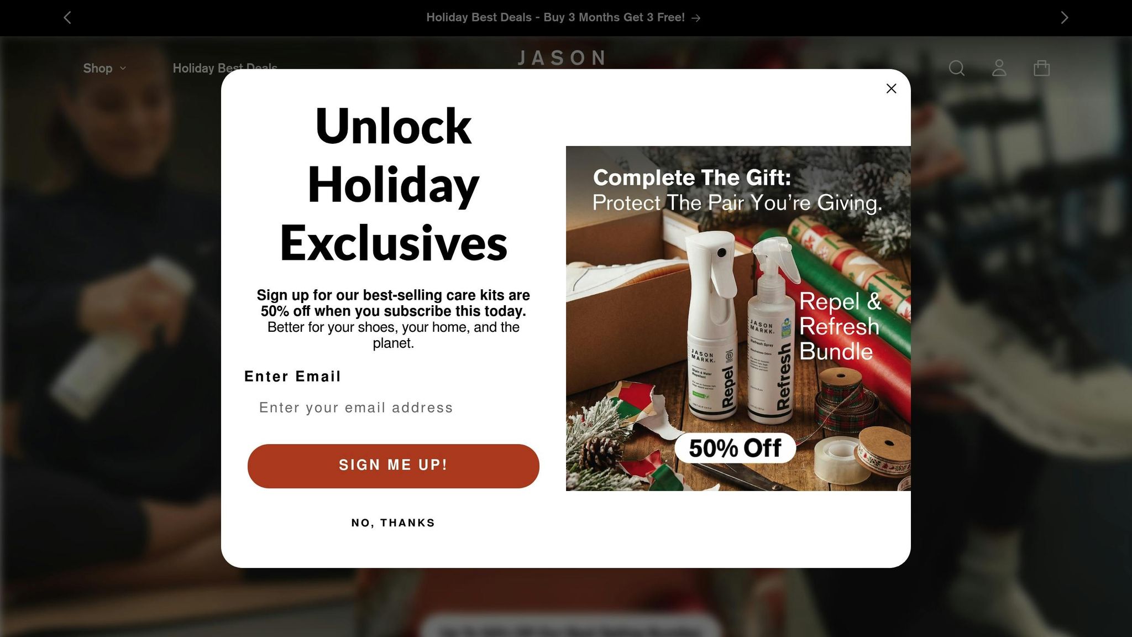Show next announcement with right chevron
This screenshot has height=637, width=1132.
click(1065, 18)
